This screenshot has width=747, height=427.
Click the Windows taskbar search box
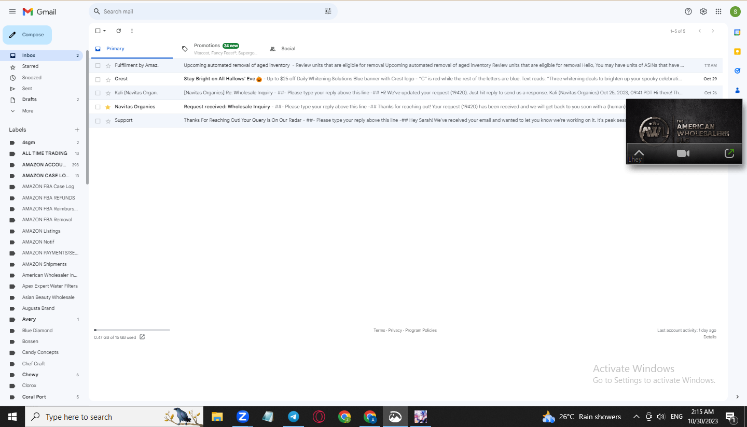pos(114,417)
